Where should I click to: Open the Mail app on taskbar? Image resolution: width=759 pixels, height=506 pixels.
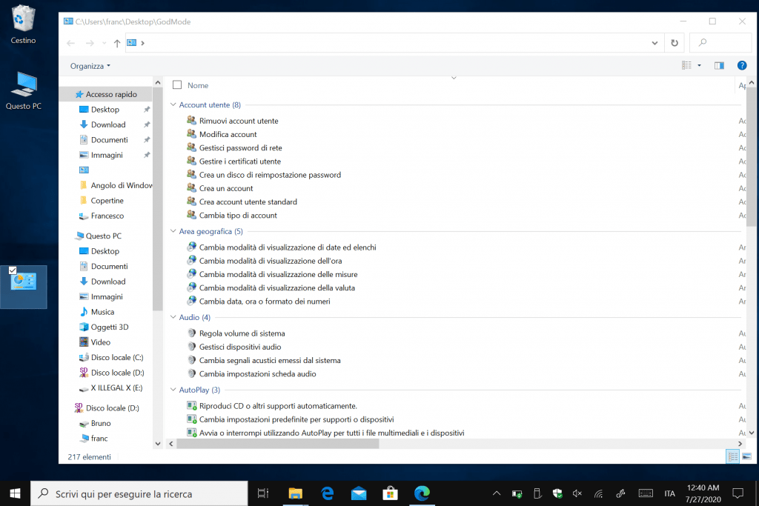359,493
